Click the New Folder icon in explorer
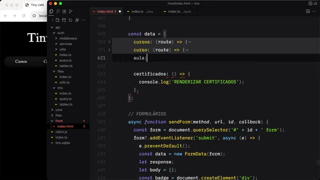320x180 pixels. click(64, 20)
